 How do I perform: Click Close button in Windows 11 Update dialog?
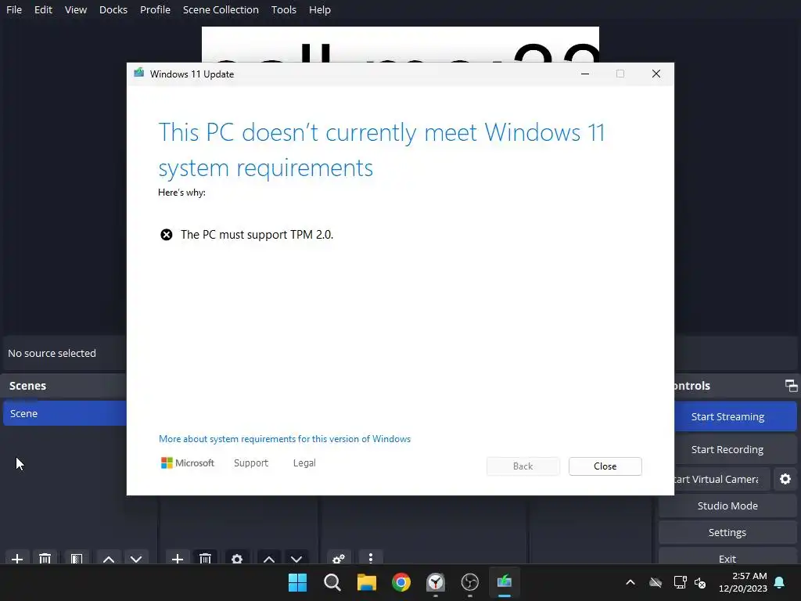coord(605,466)
